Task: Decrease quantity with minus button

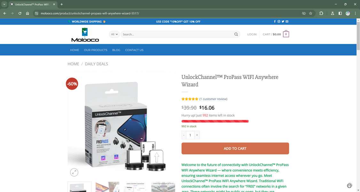Action: (x=184, y=135)
